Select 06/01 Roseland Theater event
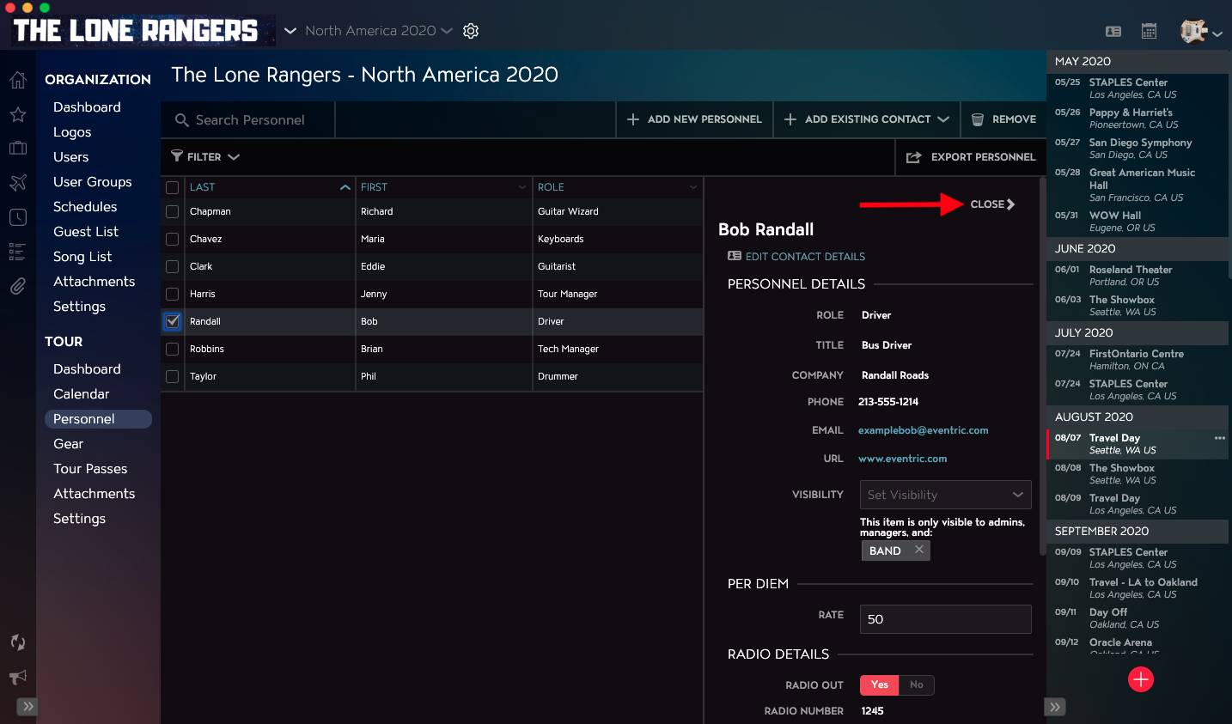 [x=1137, y=276]
